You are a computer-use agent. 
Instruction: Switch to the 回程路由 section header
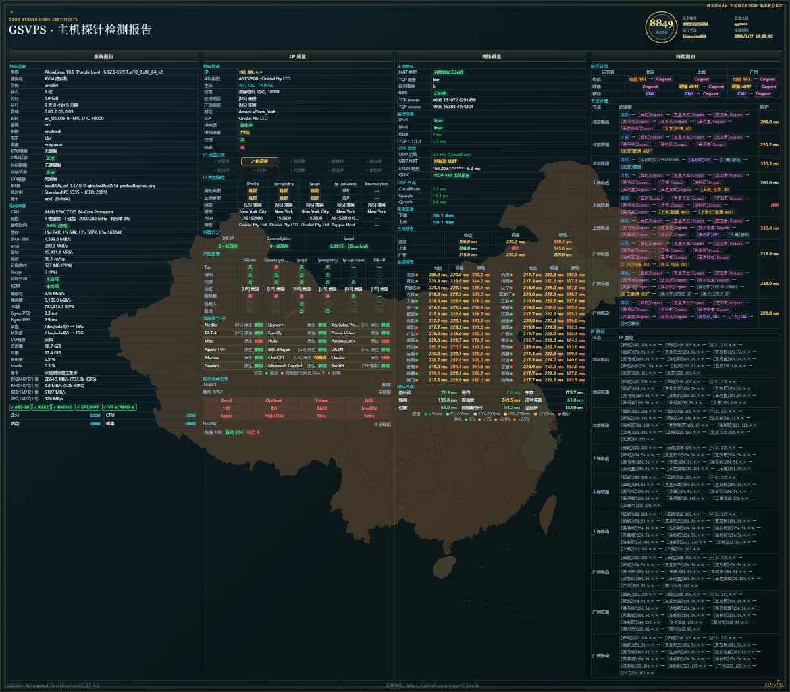[x=685, y=57]
